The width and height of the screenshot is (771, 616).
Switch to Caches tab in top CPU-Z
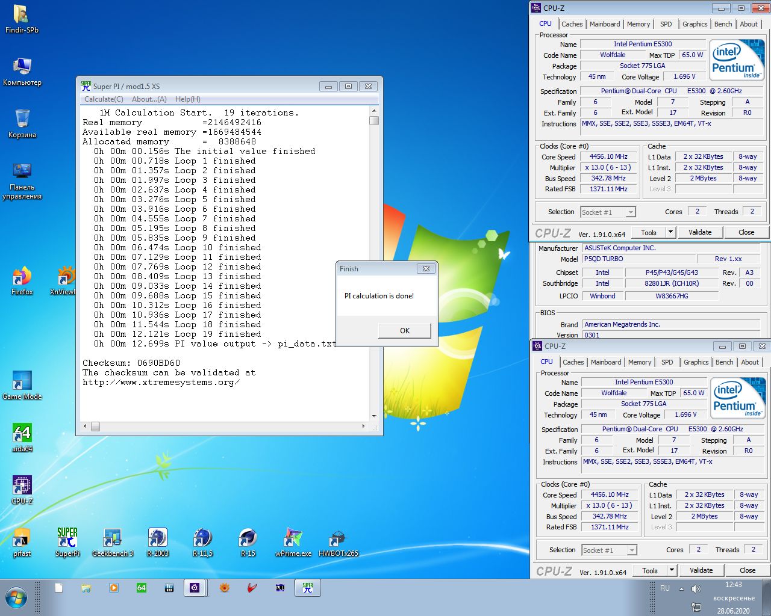click(572, 24)
